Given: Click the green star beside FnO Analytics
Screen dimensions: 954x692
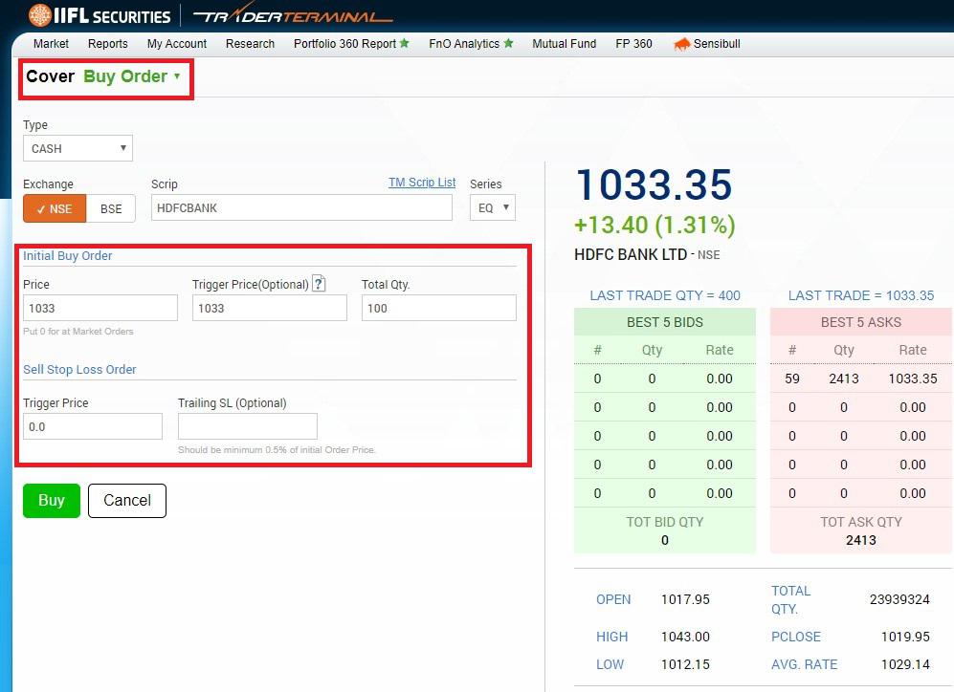Looking at the screenshot, I should pyautogui.click(x=508, y=44).
